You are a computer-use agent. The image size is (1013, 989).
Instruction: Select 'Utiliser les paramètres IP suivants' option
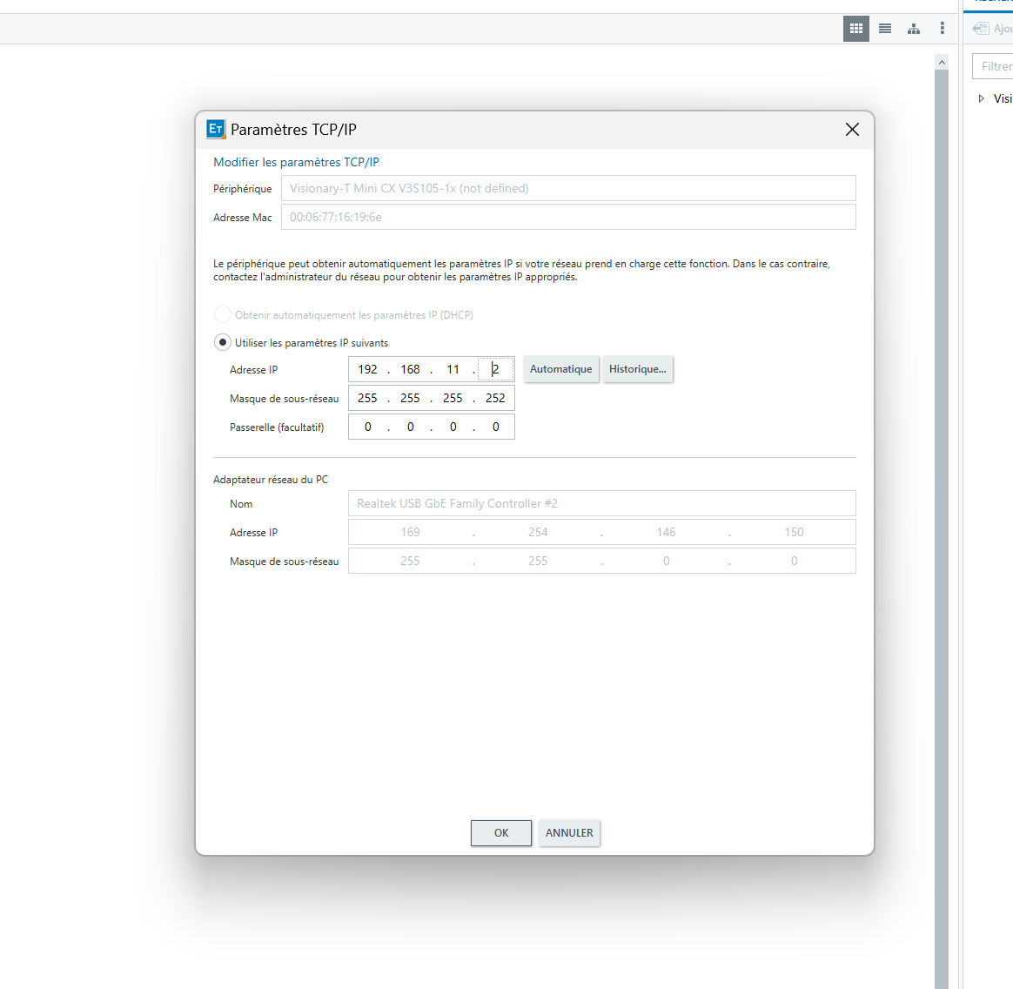[x=222, y=343]
